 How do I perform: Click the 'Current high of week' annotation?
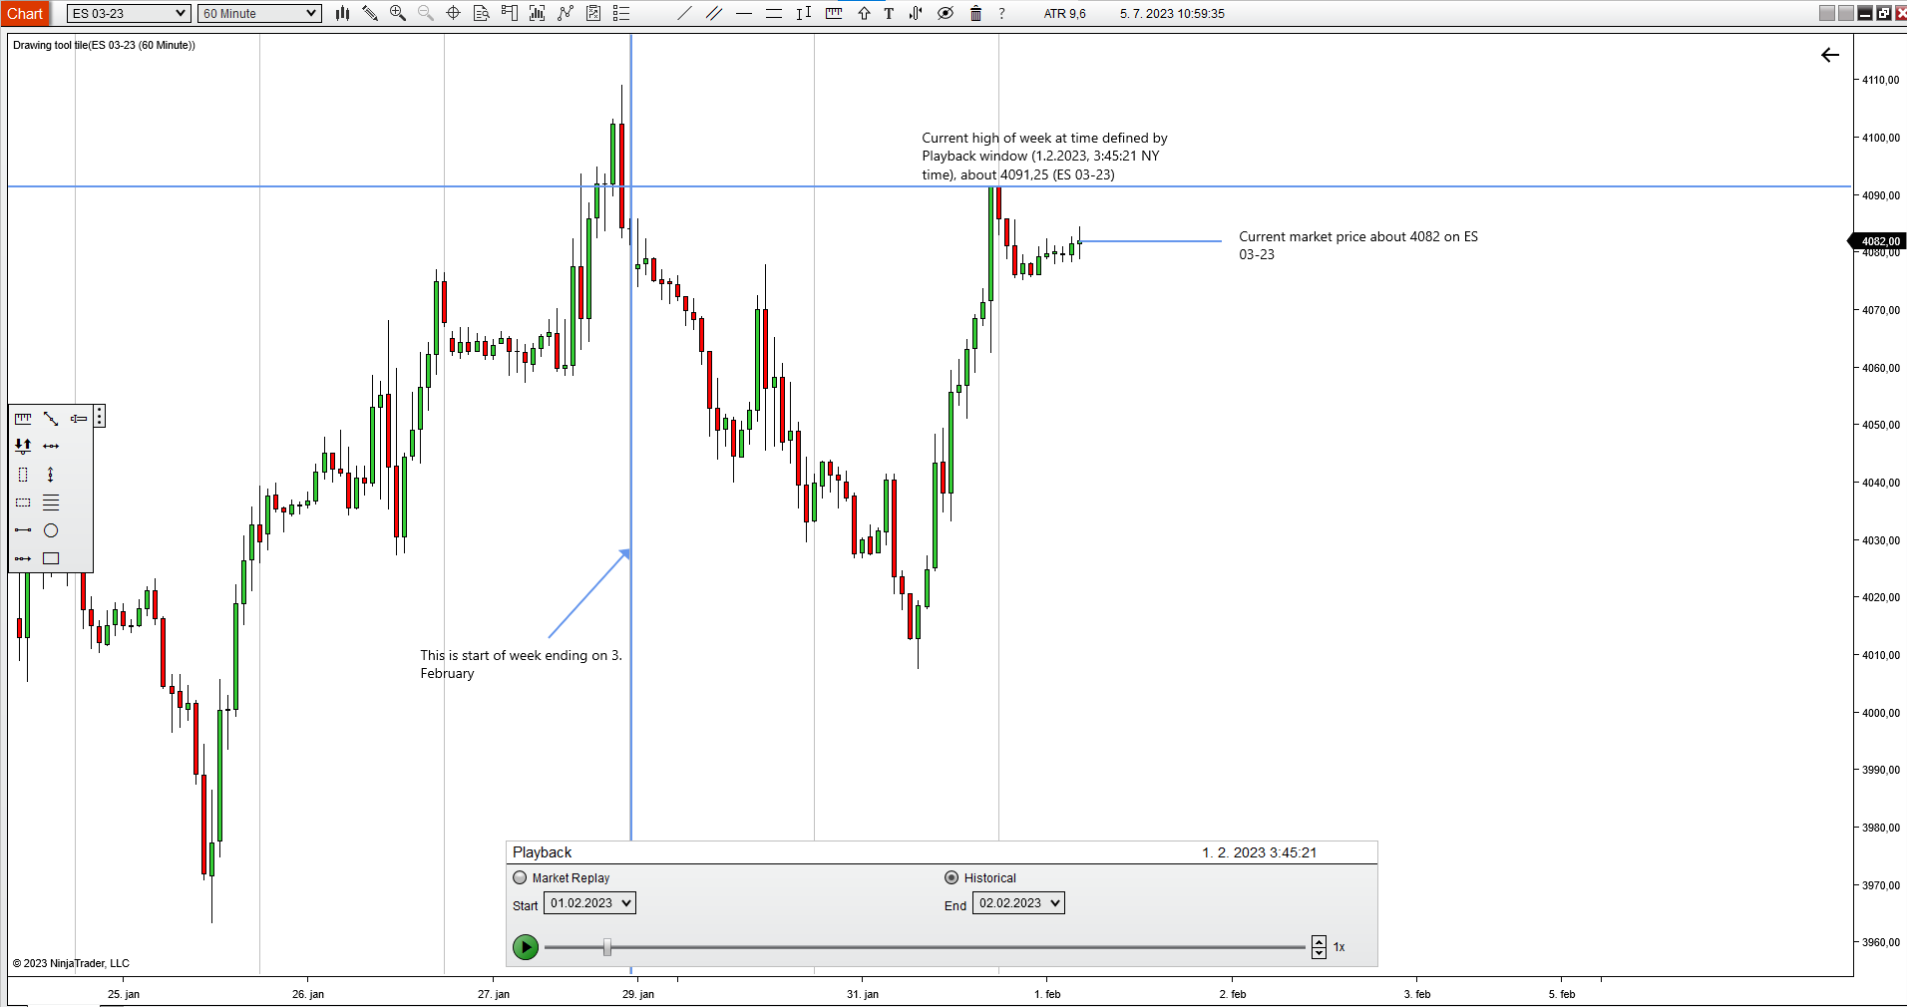pyautogui.click(x=1044, y=157)
